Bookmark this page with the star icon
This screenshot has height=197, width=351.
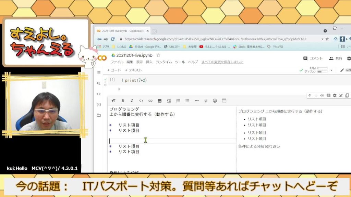(x=327, y=39)
